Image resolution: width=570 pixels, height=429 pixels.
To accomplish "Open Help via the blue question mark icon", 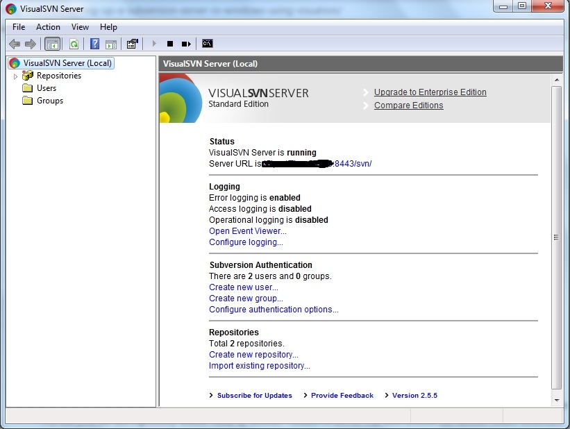I will (x=94, y=43).
